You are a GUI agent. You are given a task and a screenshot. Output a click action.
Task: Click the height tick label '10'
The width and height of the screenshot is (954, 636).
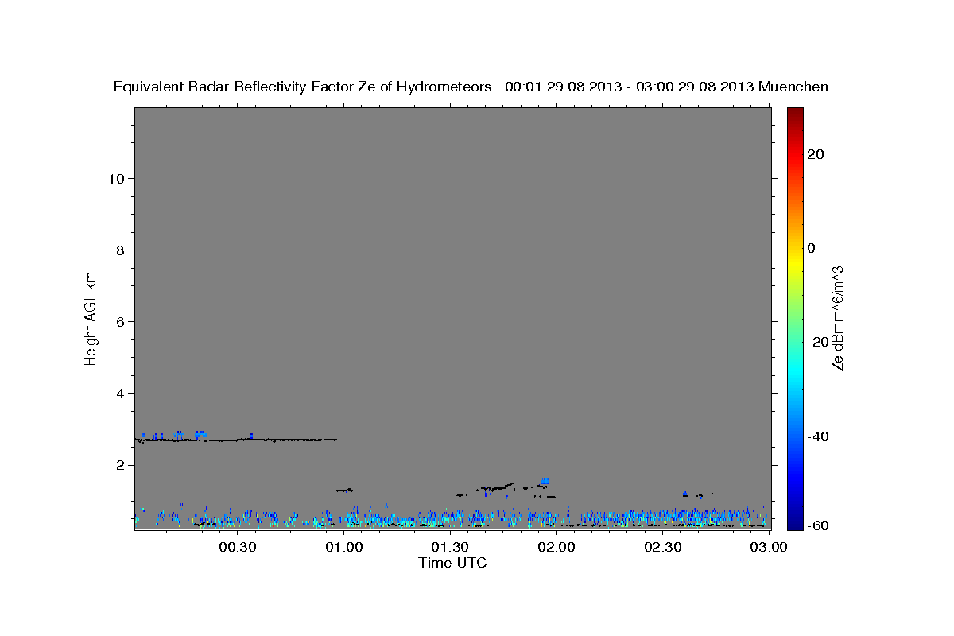point(115,178)
